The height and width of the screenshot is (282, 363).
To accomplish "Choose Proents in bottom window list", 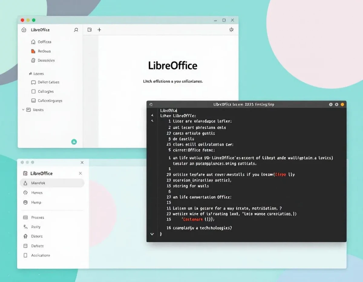I will point(38,217).
